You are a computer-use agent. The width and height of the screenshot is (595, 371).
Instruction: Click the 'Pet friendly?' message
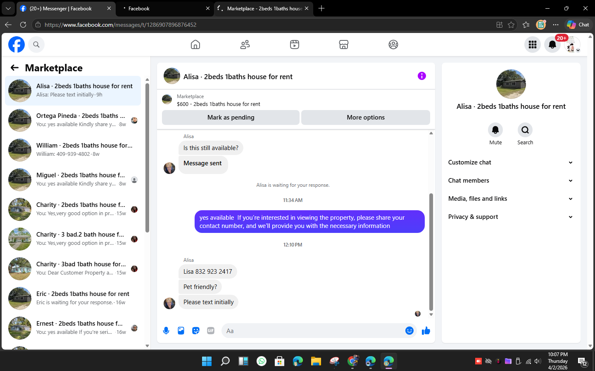point(200,287)
